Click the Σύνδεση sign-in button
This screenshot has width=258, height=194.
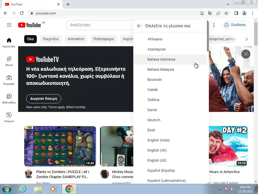(235, 25)
